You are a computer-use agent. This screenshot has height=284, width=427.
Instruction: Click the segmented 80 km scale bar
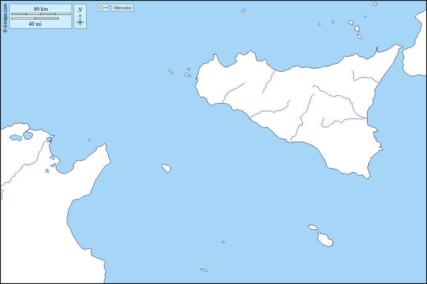[41, 13]
